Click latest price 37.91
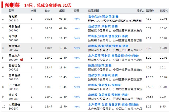This screenshot has width=169, height=112. point(149,87)
